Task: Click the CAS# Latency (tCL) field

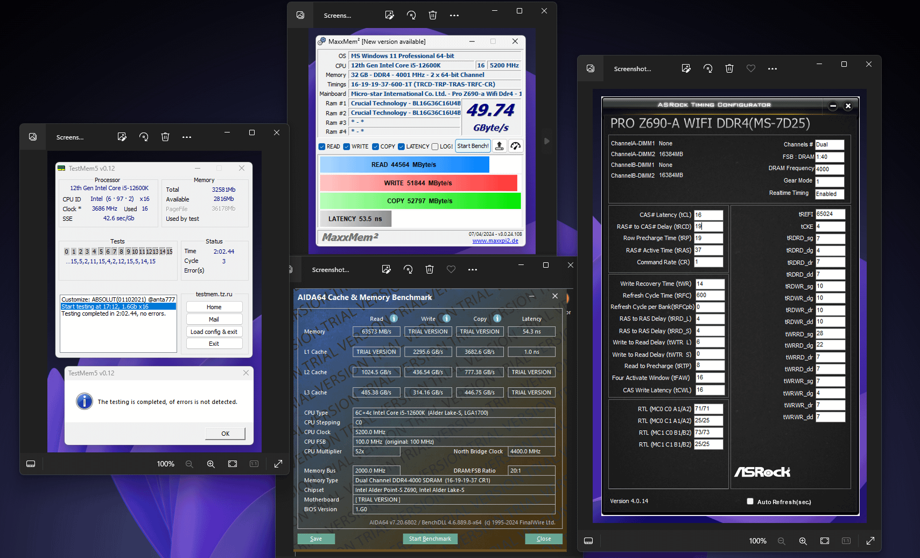Action: [708, 215]
